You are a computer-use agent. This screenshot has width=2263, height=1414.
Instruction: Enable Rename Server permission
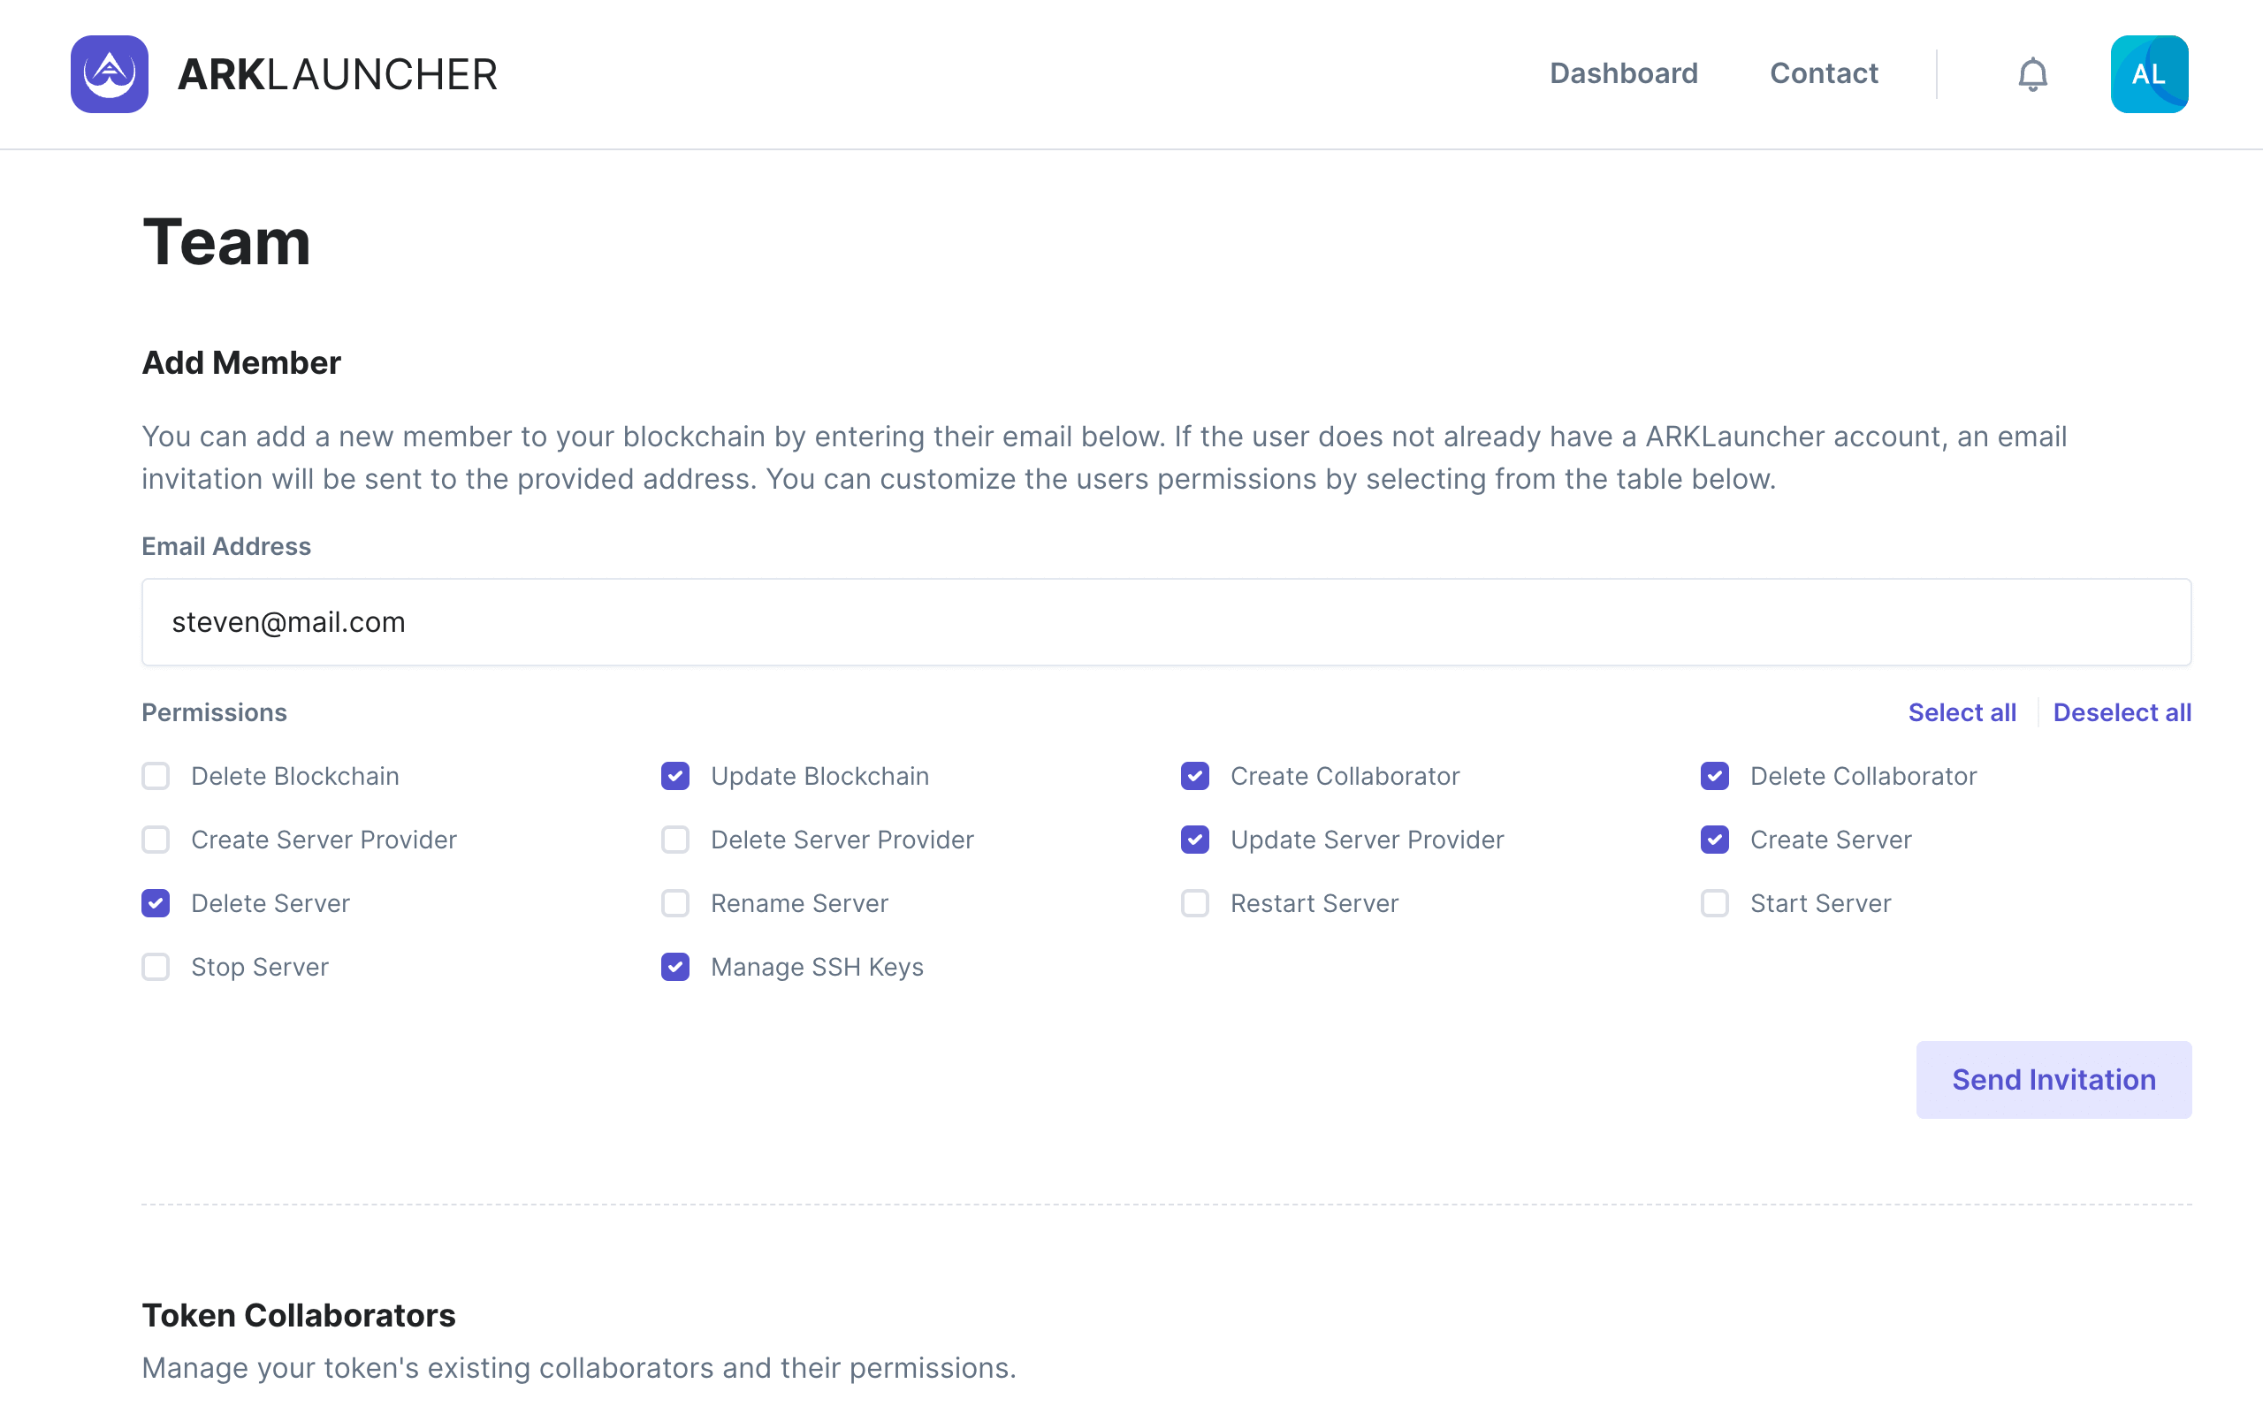click(675, 903)
